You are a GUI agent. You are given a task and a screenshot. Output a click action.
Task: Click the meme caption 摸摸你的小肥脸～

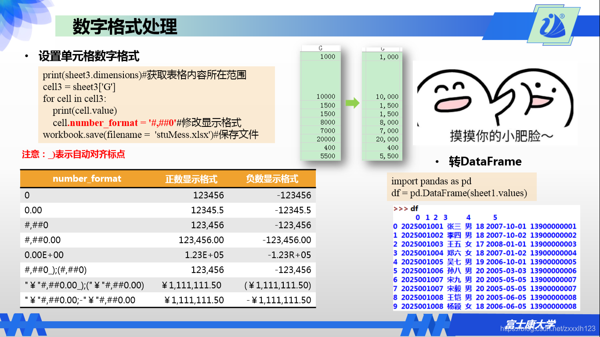[x=502, y=136]
